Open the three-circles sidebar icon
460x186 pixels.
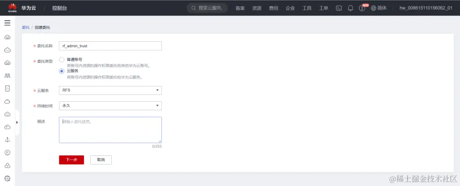coord(8,166)
